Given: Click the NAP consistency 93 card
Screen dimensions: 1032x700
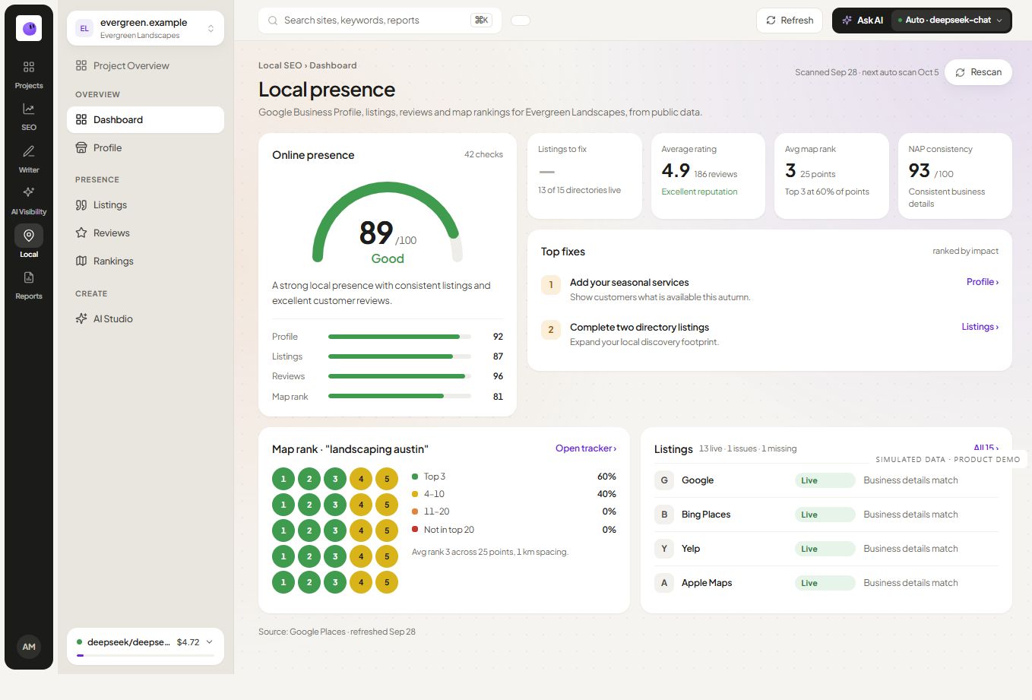Looking at the screenshot, I should pyautogui.click(x=955, y=176).
